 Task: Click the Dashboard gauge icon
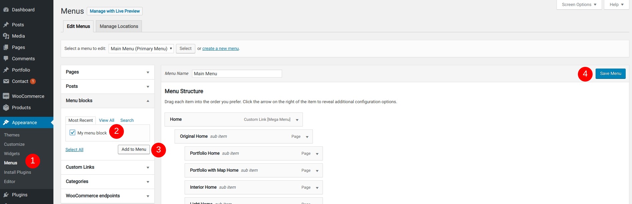tap(6, 10)
